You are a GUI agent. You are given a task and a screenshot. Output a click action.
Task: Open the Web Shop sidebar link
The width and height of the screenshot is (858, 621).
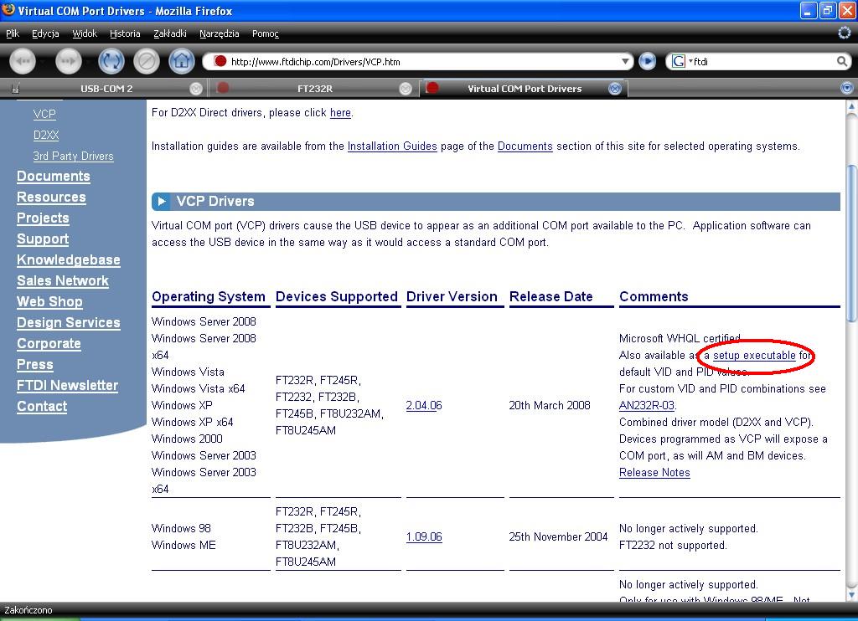pos(49,301)
